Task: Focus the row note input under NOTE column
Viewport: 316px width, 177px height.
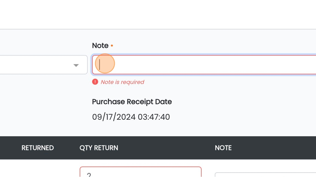Action: 265,174
